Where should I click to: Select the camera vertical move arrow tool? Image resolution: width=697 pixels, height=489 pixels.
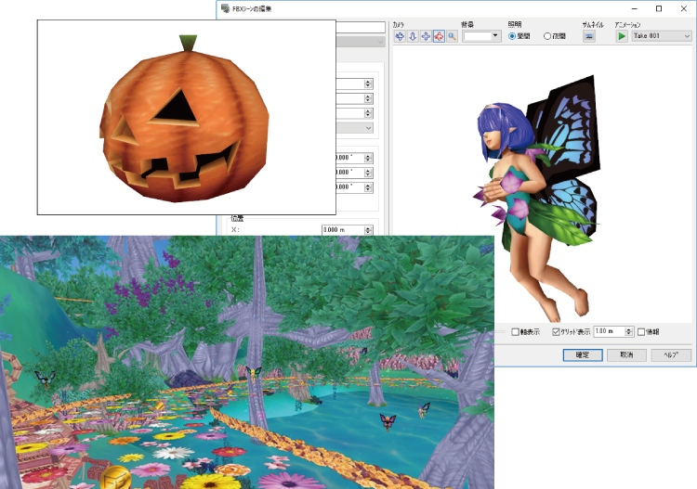(413, 36)
